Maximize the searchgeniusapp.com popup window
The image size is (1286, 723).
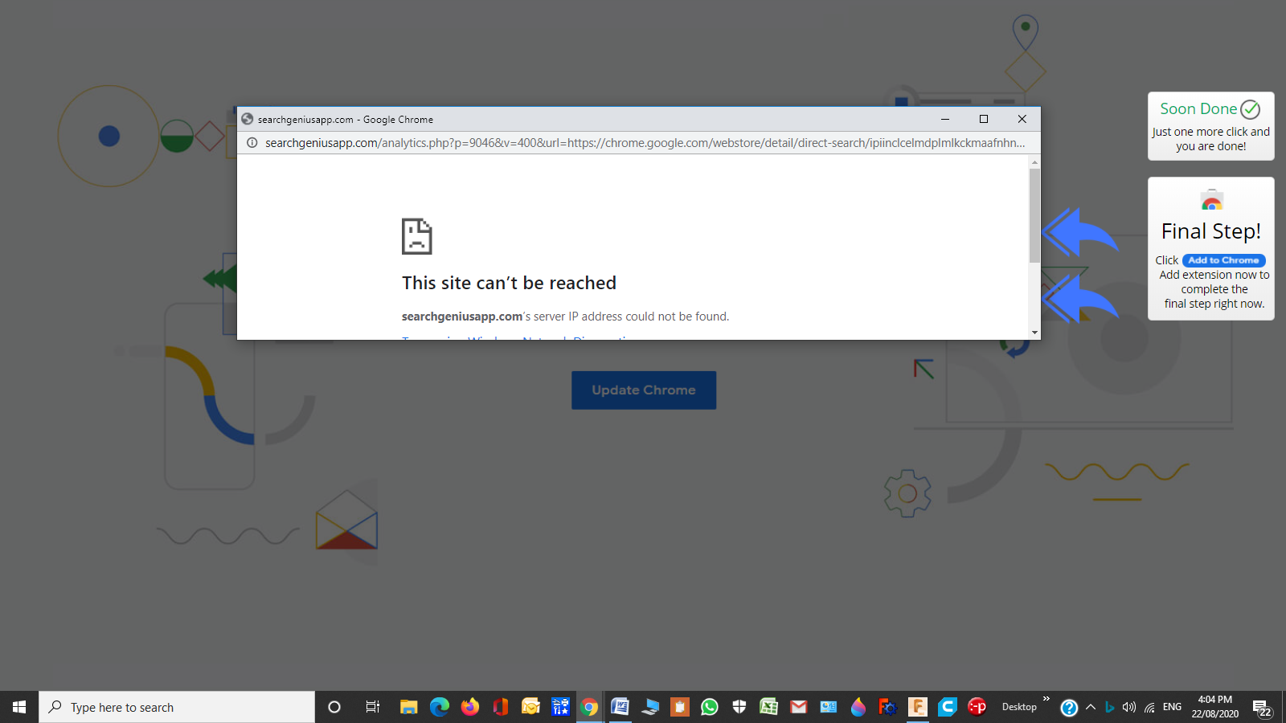pyautogui.click(x=983, y=119)
